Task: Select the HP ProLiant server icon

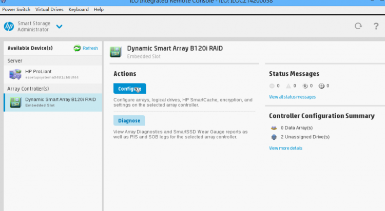Action: point(15,74)
